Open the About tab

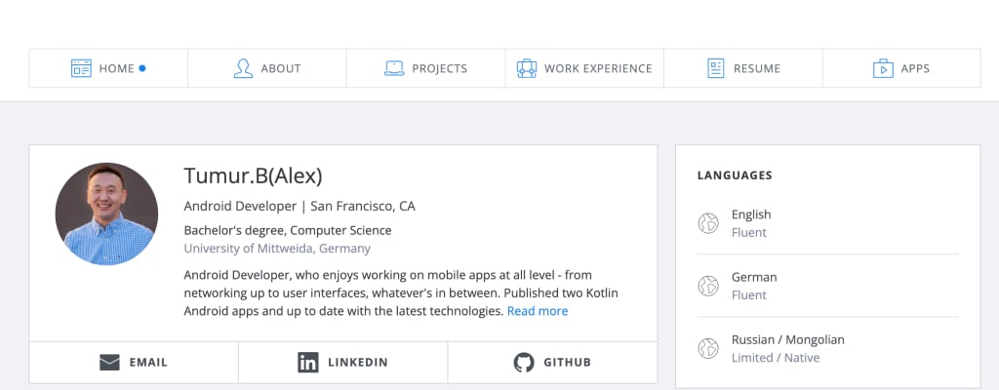(280, 68)
